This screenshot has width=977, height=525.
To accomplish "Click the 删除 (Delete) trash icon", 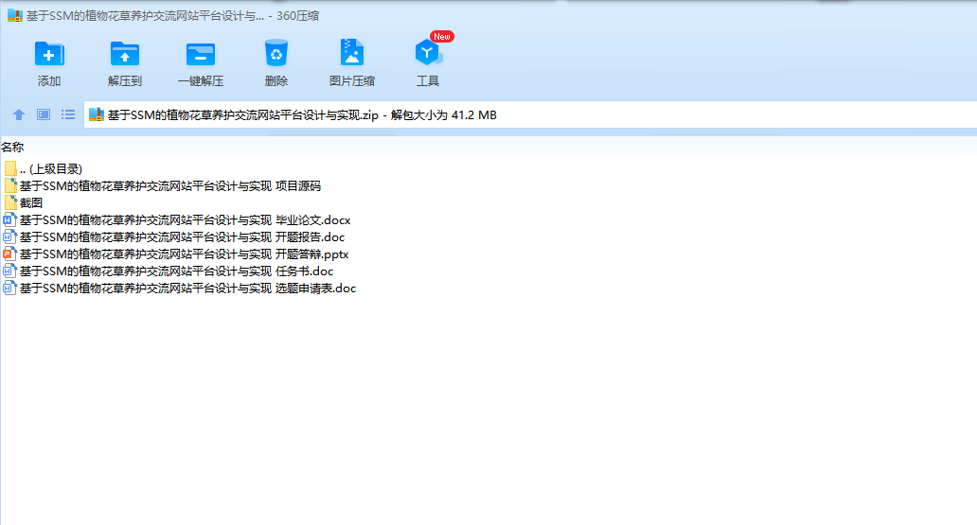I will (276, 53).
